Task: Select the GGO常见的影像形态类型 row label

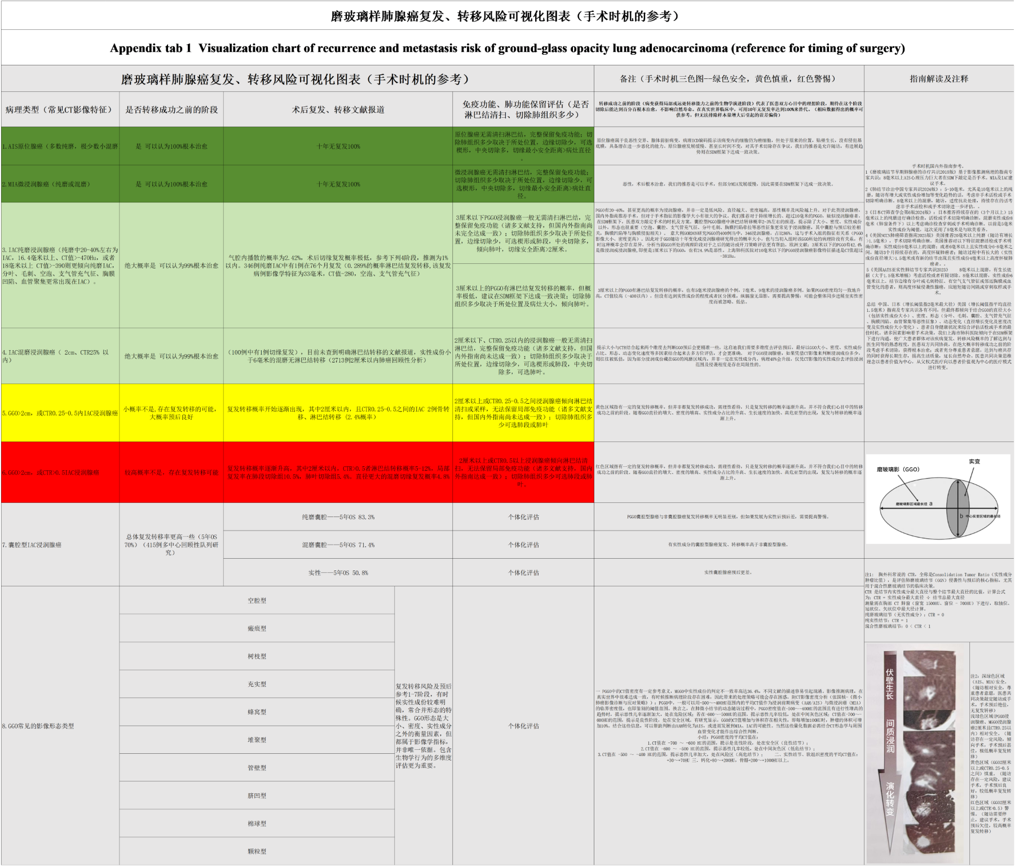Action: [x=60, y=726]
